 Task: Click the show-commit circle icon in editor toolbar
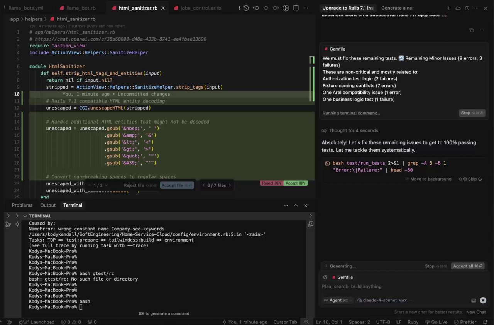coord(266,8)
